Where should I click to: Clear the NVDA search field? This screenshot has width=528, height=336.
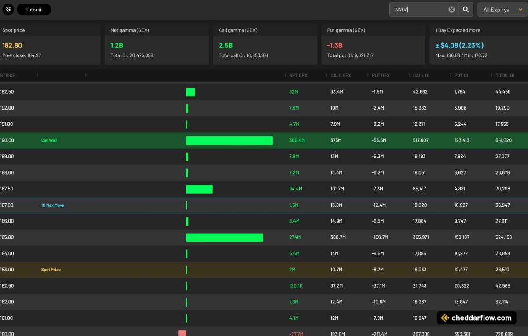[x=451, y=10]
